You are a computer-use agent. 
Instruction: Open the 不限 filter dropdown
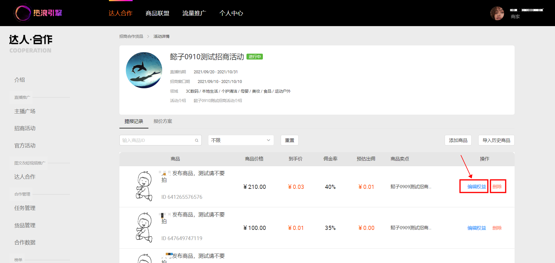coord(241,140)
